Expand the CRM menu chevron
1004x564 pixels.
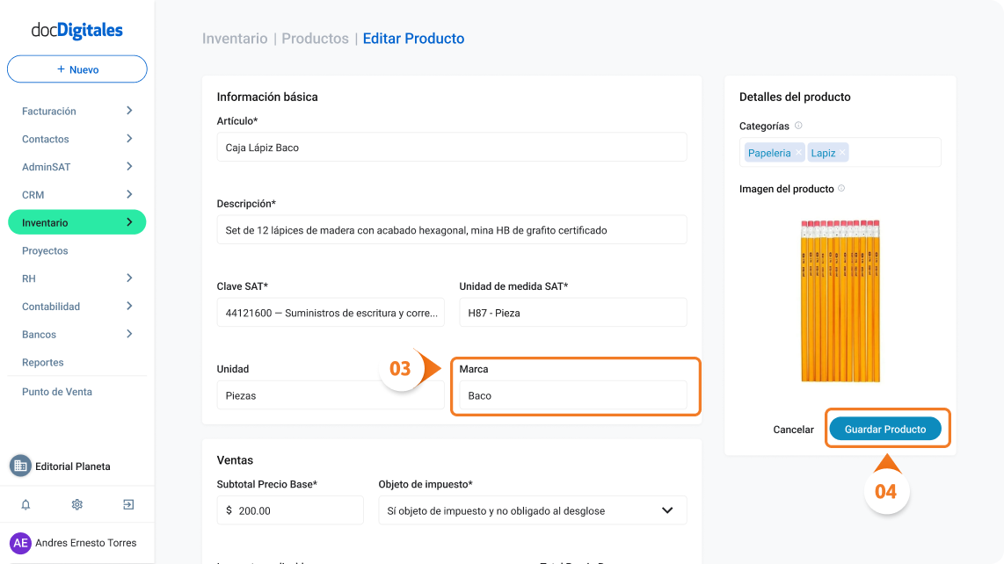coord(129,194)
